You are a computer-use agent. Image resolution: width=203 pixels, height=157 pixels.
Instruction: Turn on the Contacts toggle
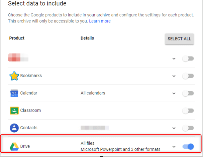[x=188, y=128]
